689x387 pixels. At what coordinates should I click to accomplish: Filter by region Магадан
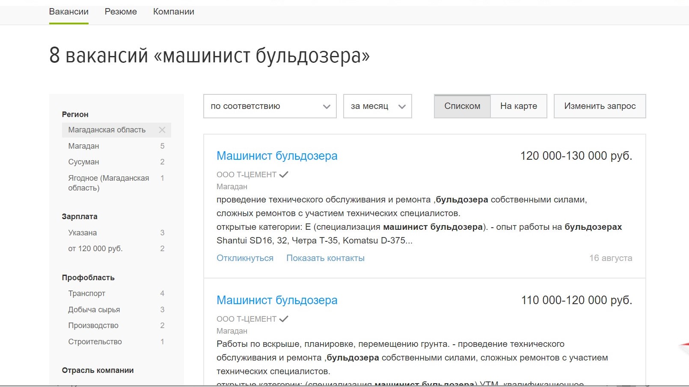[x=84, y=146]
